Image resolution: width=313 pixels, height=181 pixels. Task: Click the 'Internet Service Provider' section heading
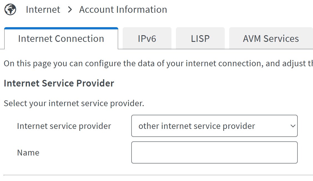(59, 83)
